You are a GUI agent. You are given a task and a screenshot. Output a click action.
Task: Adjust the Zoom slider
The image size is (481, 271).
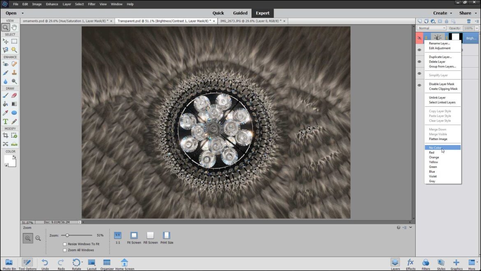(x=68, y=235)
